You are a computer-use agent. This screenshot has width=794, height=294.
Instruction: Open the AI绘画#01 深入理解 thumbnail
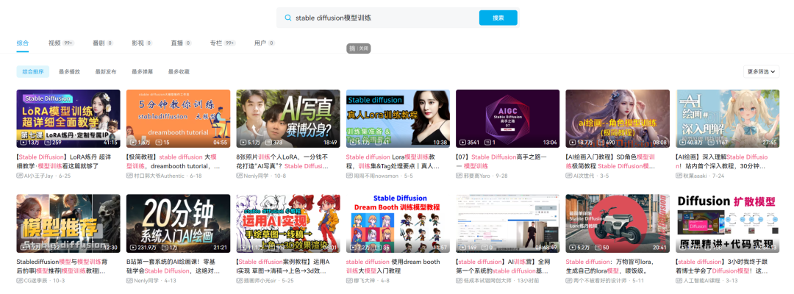(x=728, y=118)
